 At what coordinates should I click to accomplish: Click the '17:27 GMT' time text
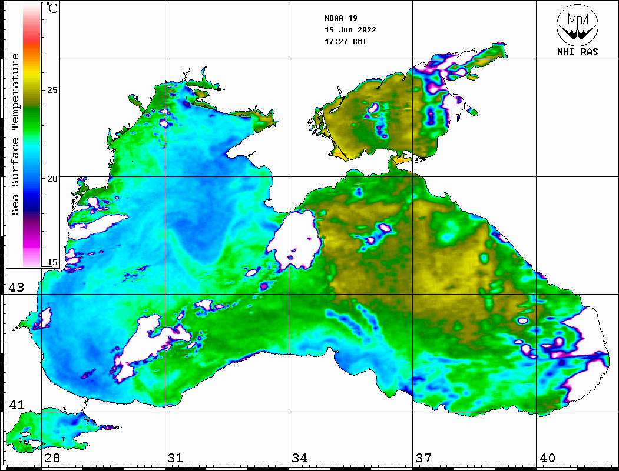[346, 41]
